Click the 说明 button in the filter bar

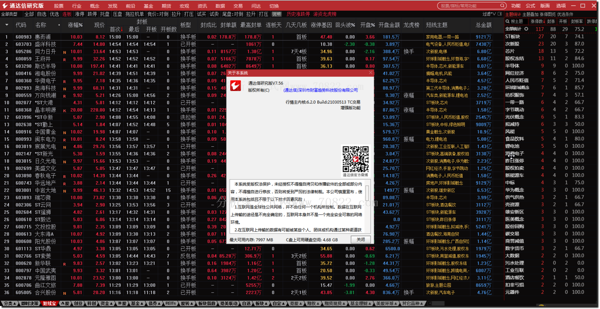click(276, 14)
